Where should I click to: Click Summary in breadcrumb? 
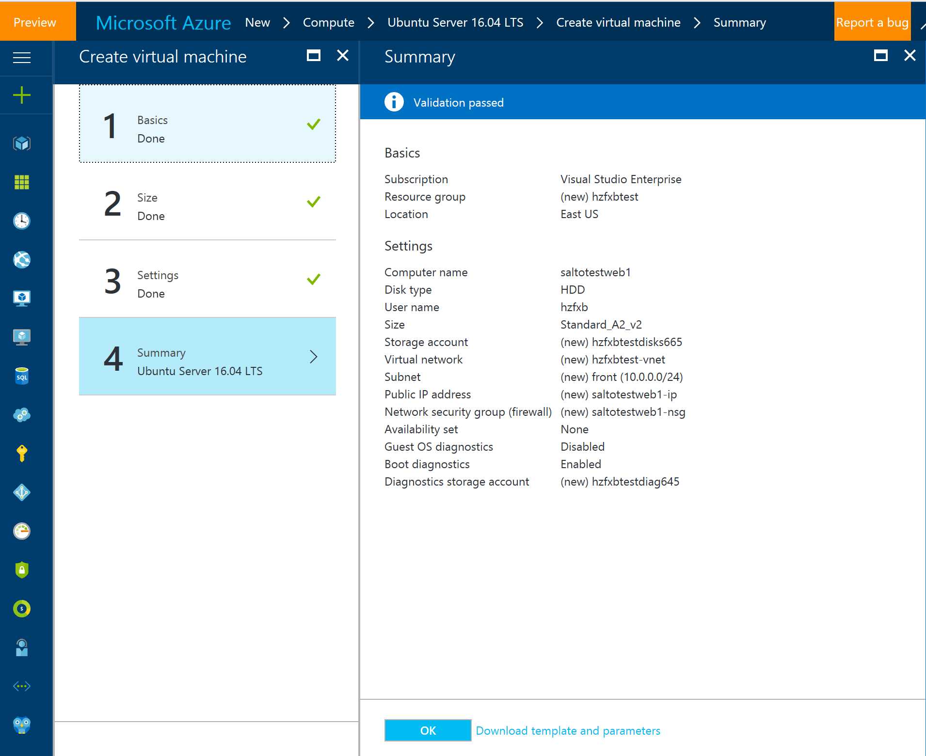pyautogui.click(x=740, y=22)
